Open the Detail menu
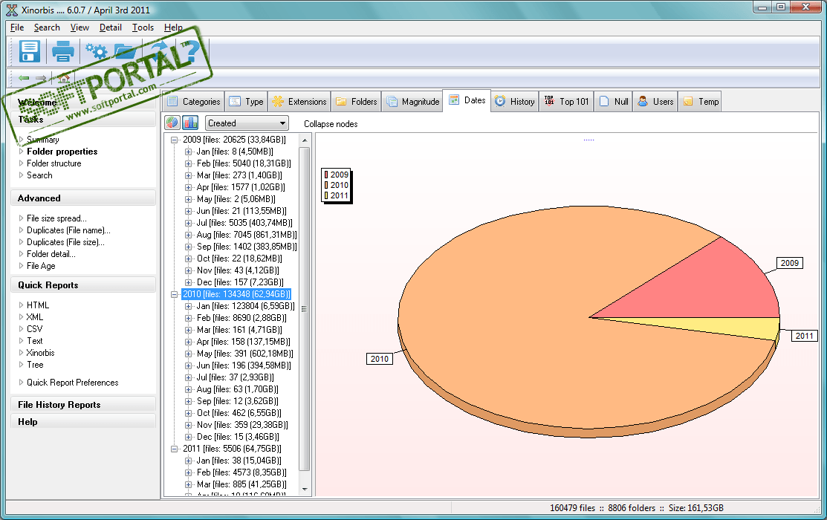The width and height of the screenshot is (827, 520). pyautogui.click(x=110, y=27)
